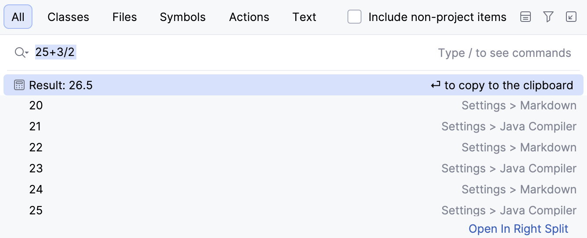Pick result 22 in the list
Screen dimensions: 587x238
click(x=293, y=147)
